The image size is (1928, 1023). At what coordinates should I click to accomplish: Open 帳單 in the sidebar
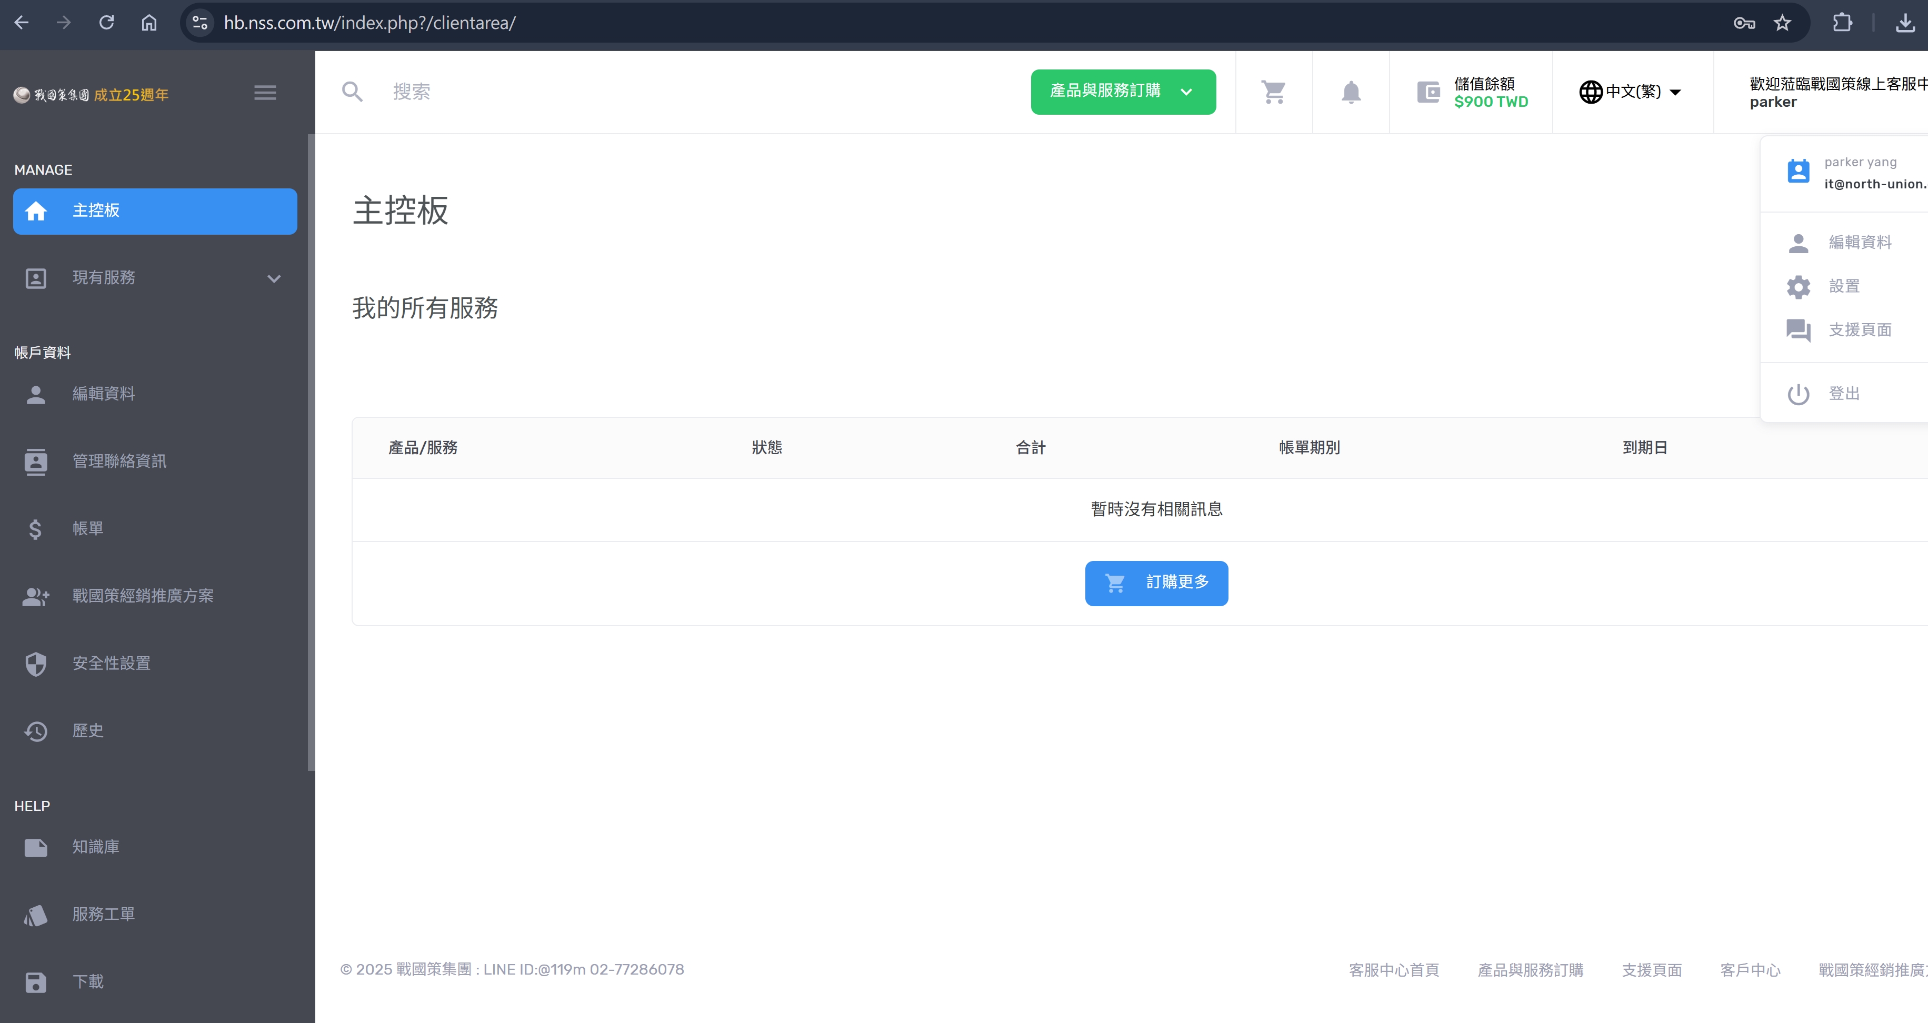click(155, 529)
